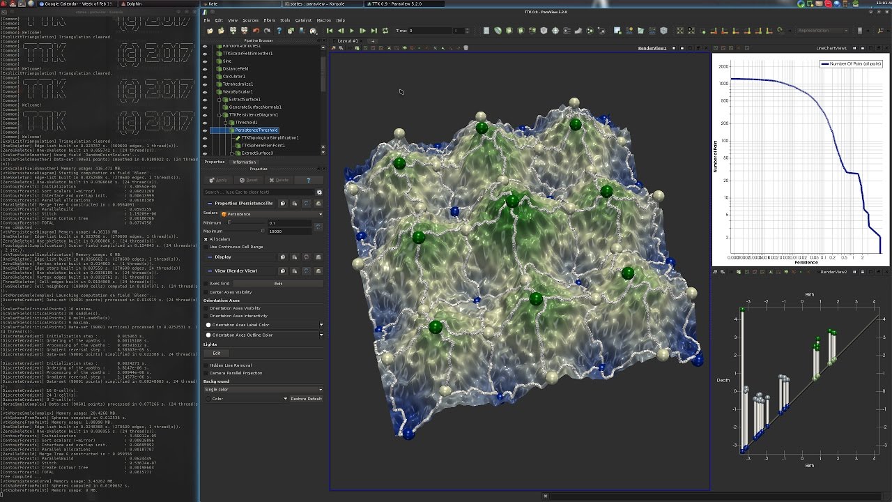
Task: Open the Scalars Persistence dropdown
Action: pyautogui.click(x=272, y=214)
